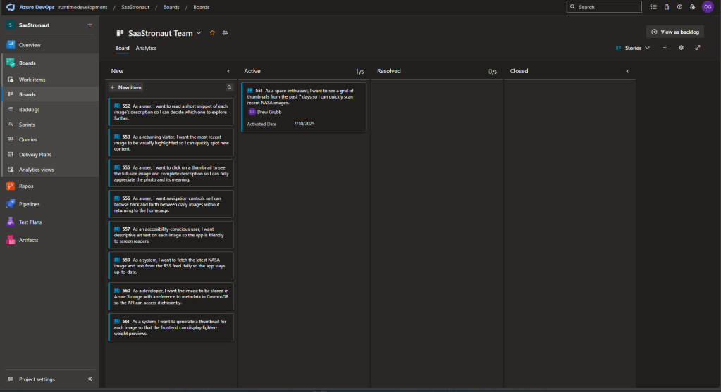Toggle favorite star for SaaStronaut Team
This screenshot has width=721, height=392.
coord(212,33)
